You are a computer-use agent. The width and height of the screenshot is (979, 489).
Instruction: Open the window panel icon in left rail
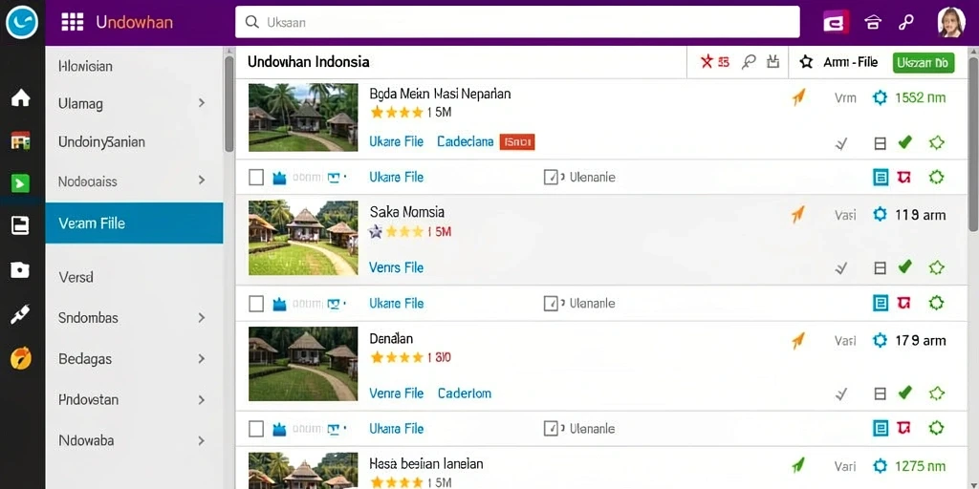point(21,225)
